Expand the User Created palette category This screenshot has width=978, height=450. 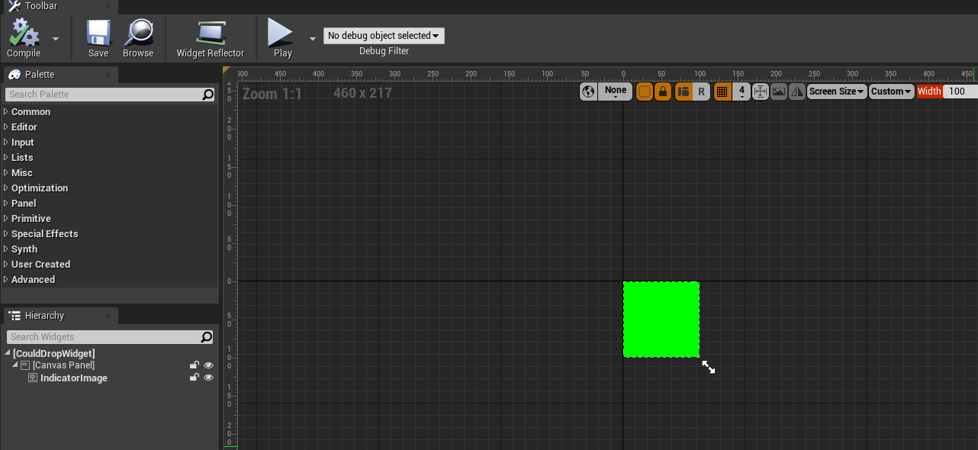6,264
